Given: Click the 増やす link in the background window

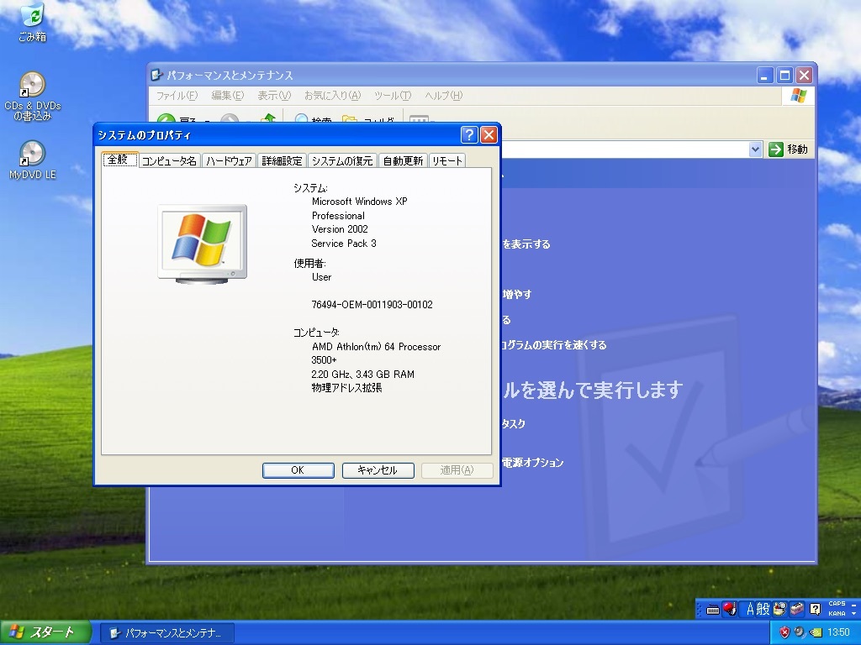Looking at the screenshot, I should click(517, 295).
